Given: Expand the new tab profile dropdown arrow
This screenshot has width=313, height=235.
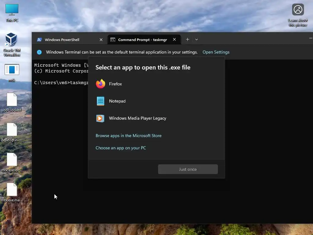Looking at the screenshot, I should 197,39.
